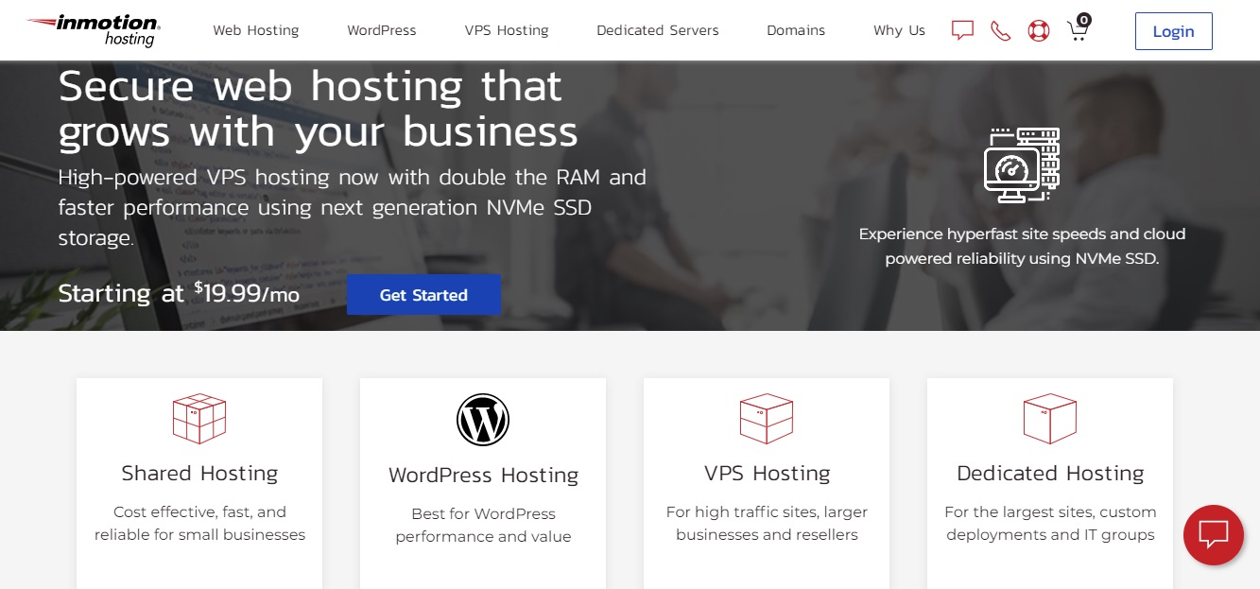Click the InMotion Hosting logo
Image resolution: width=1260 pixels, height=589 pixels.
94,30
